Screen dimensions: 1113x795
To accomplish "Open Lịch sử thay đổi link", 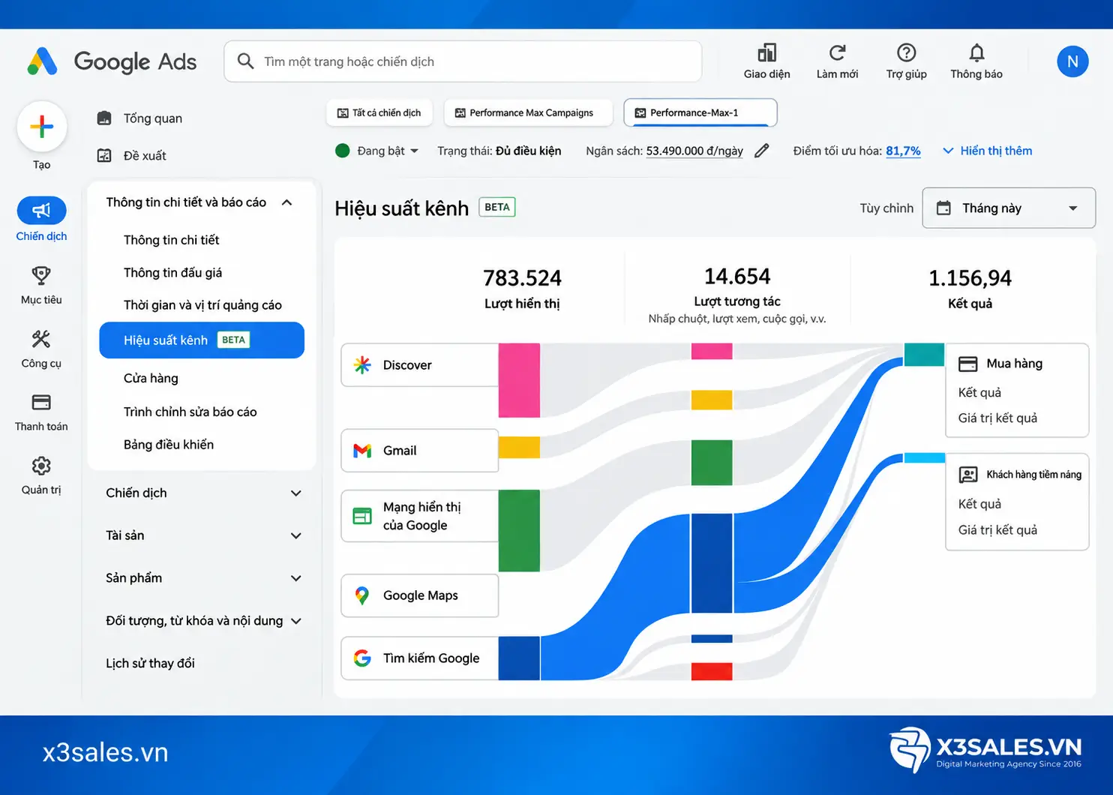I will click(150, 663).
